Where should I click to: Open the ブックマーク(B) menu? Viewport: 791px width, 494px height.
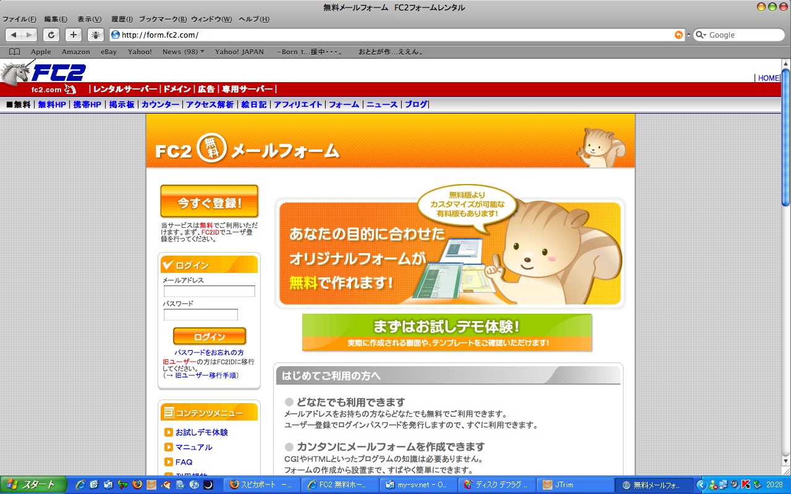[163, 19]
